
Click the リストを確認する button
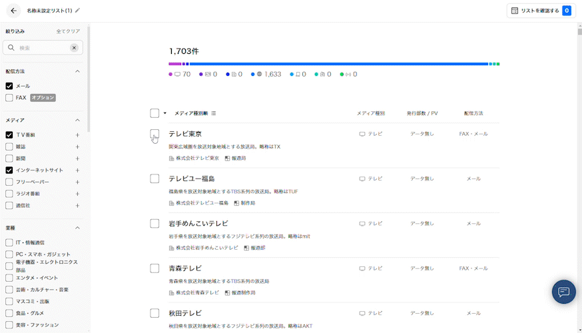(539, 11)
